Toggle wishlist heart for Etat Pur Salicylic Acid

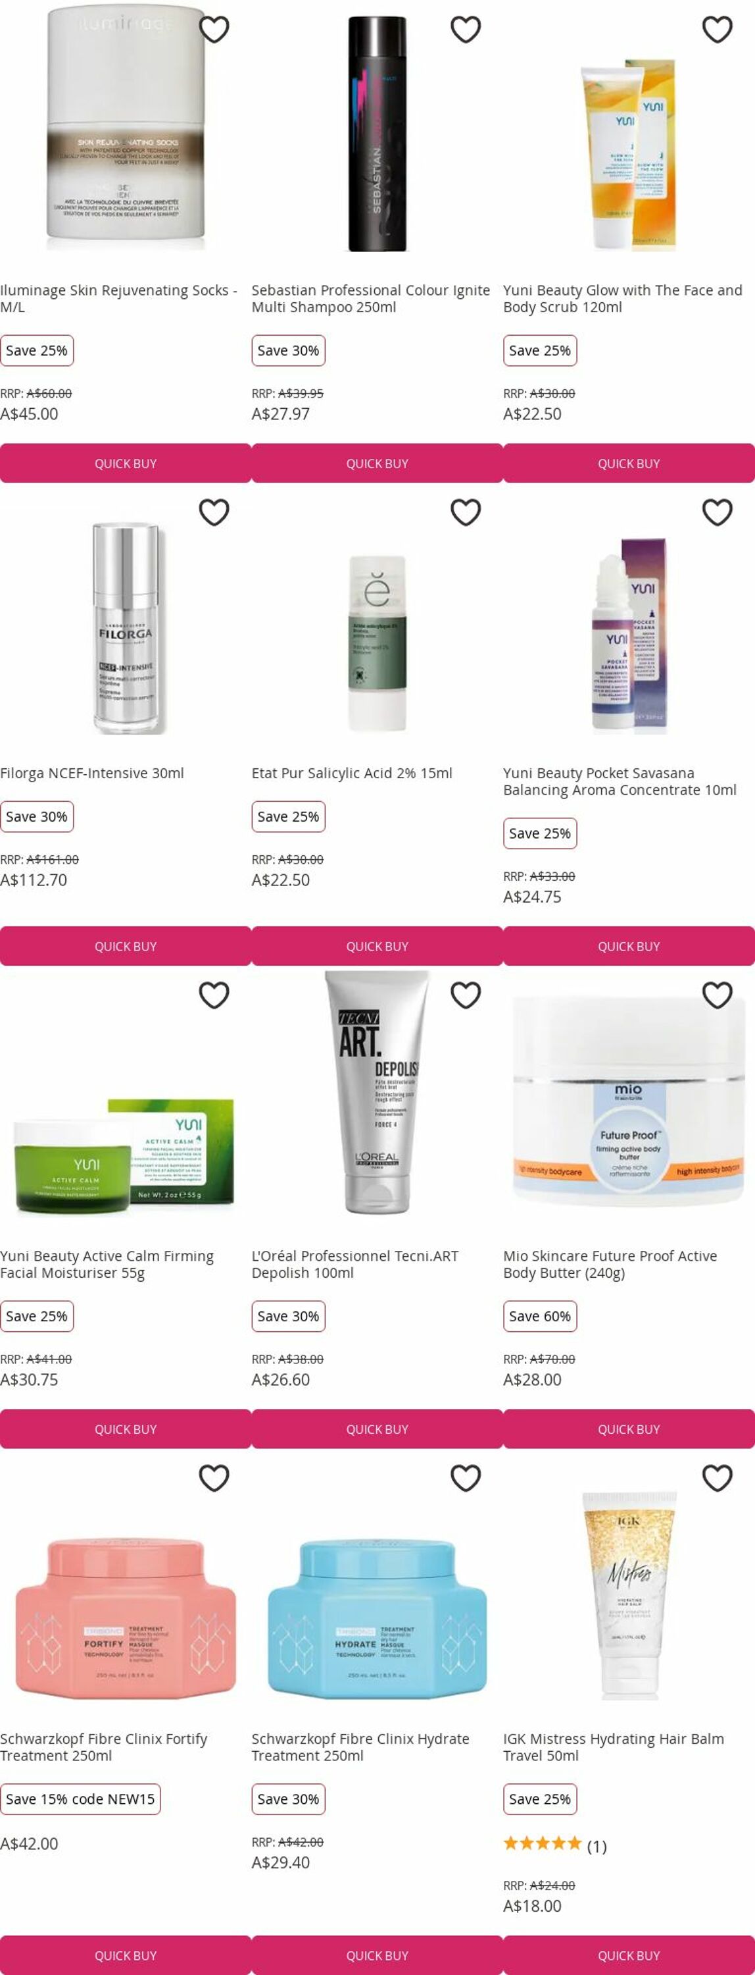[466, 512]
